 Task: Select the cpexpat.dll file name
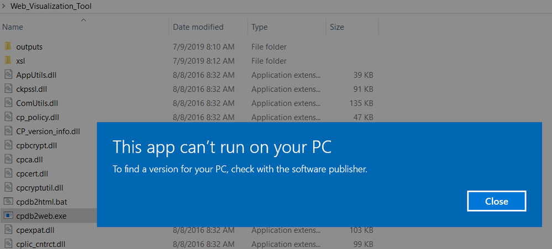point(35,230)
